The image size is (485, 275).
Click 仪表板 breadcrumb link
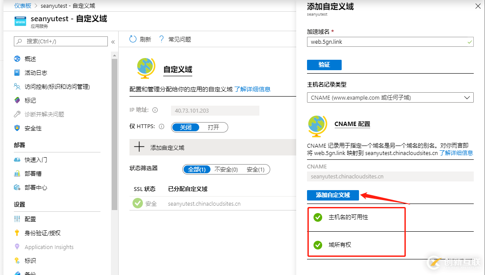[x=23, y=6]
